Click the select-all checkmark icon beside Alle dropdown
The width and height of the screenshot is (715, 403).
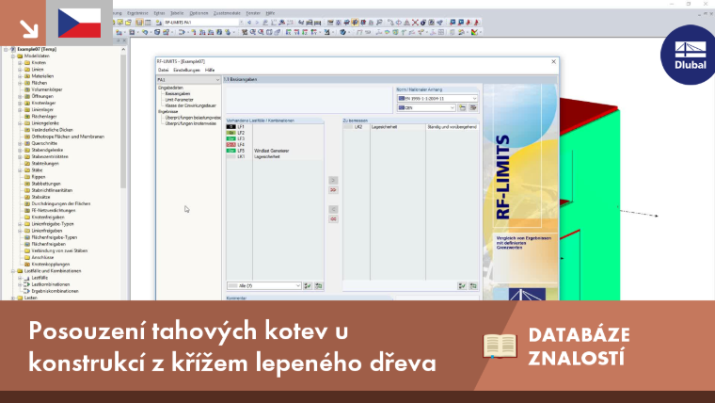[x=308, y=285]
